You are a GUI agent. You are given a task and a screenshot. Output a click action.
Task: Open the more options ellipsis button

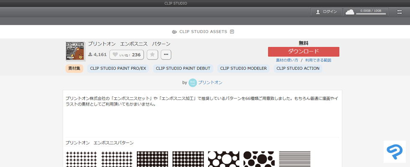click(x=166, y=55)
